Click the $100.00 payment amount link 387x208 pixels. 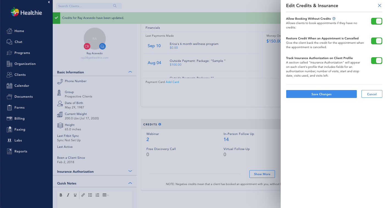(x=176, y=65)
